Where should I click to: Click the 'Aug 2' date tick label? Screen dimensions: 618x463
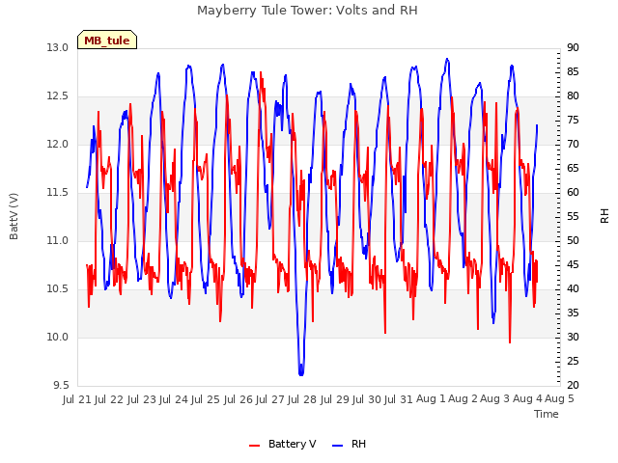pos(463,398)
